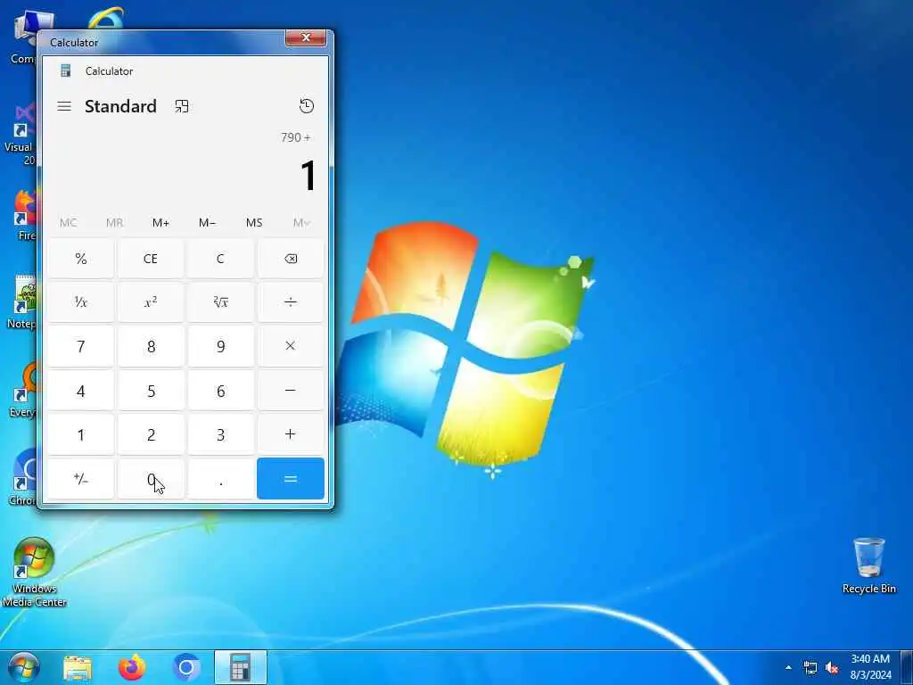Click digit 6 key

coord(221,391)
